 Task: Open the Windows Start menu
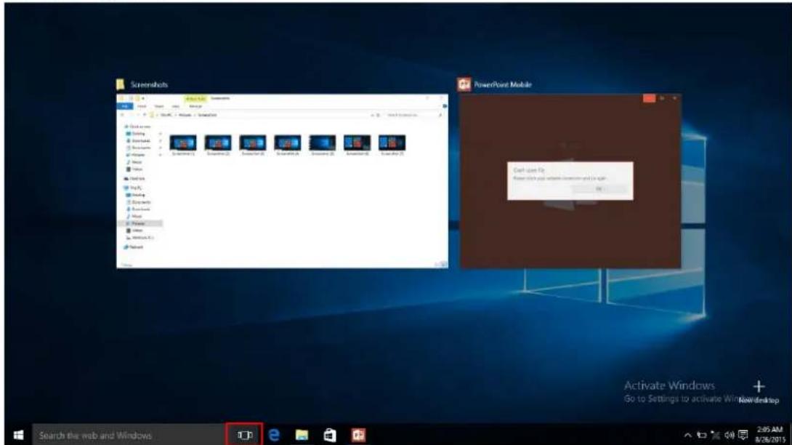(x=18, y=435)
